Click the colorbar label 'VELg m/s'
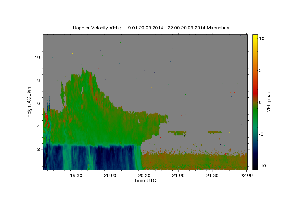The width and height of the screenshot is (306, 204). [x=269, y=102]
